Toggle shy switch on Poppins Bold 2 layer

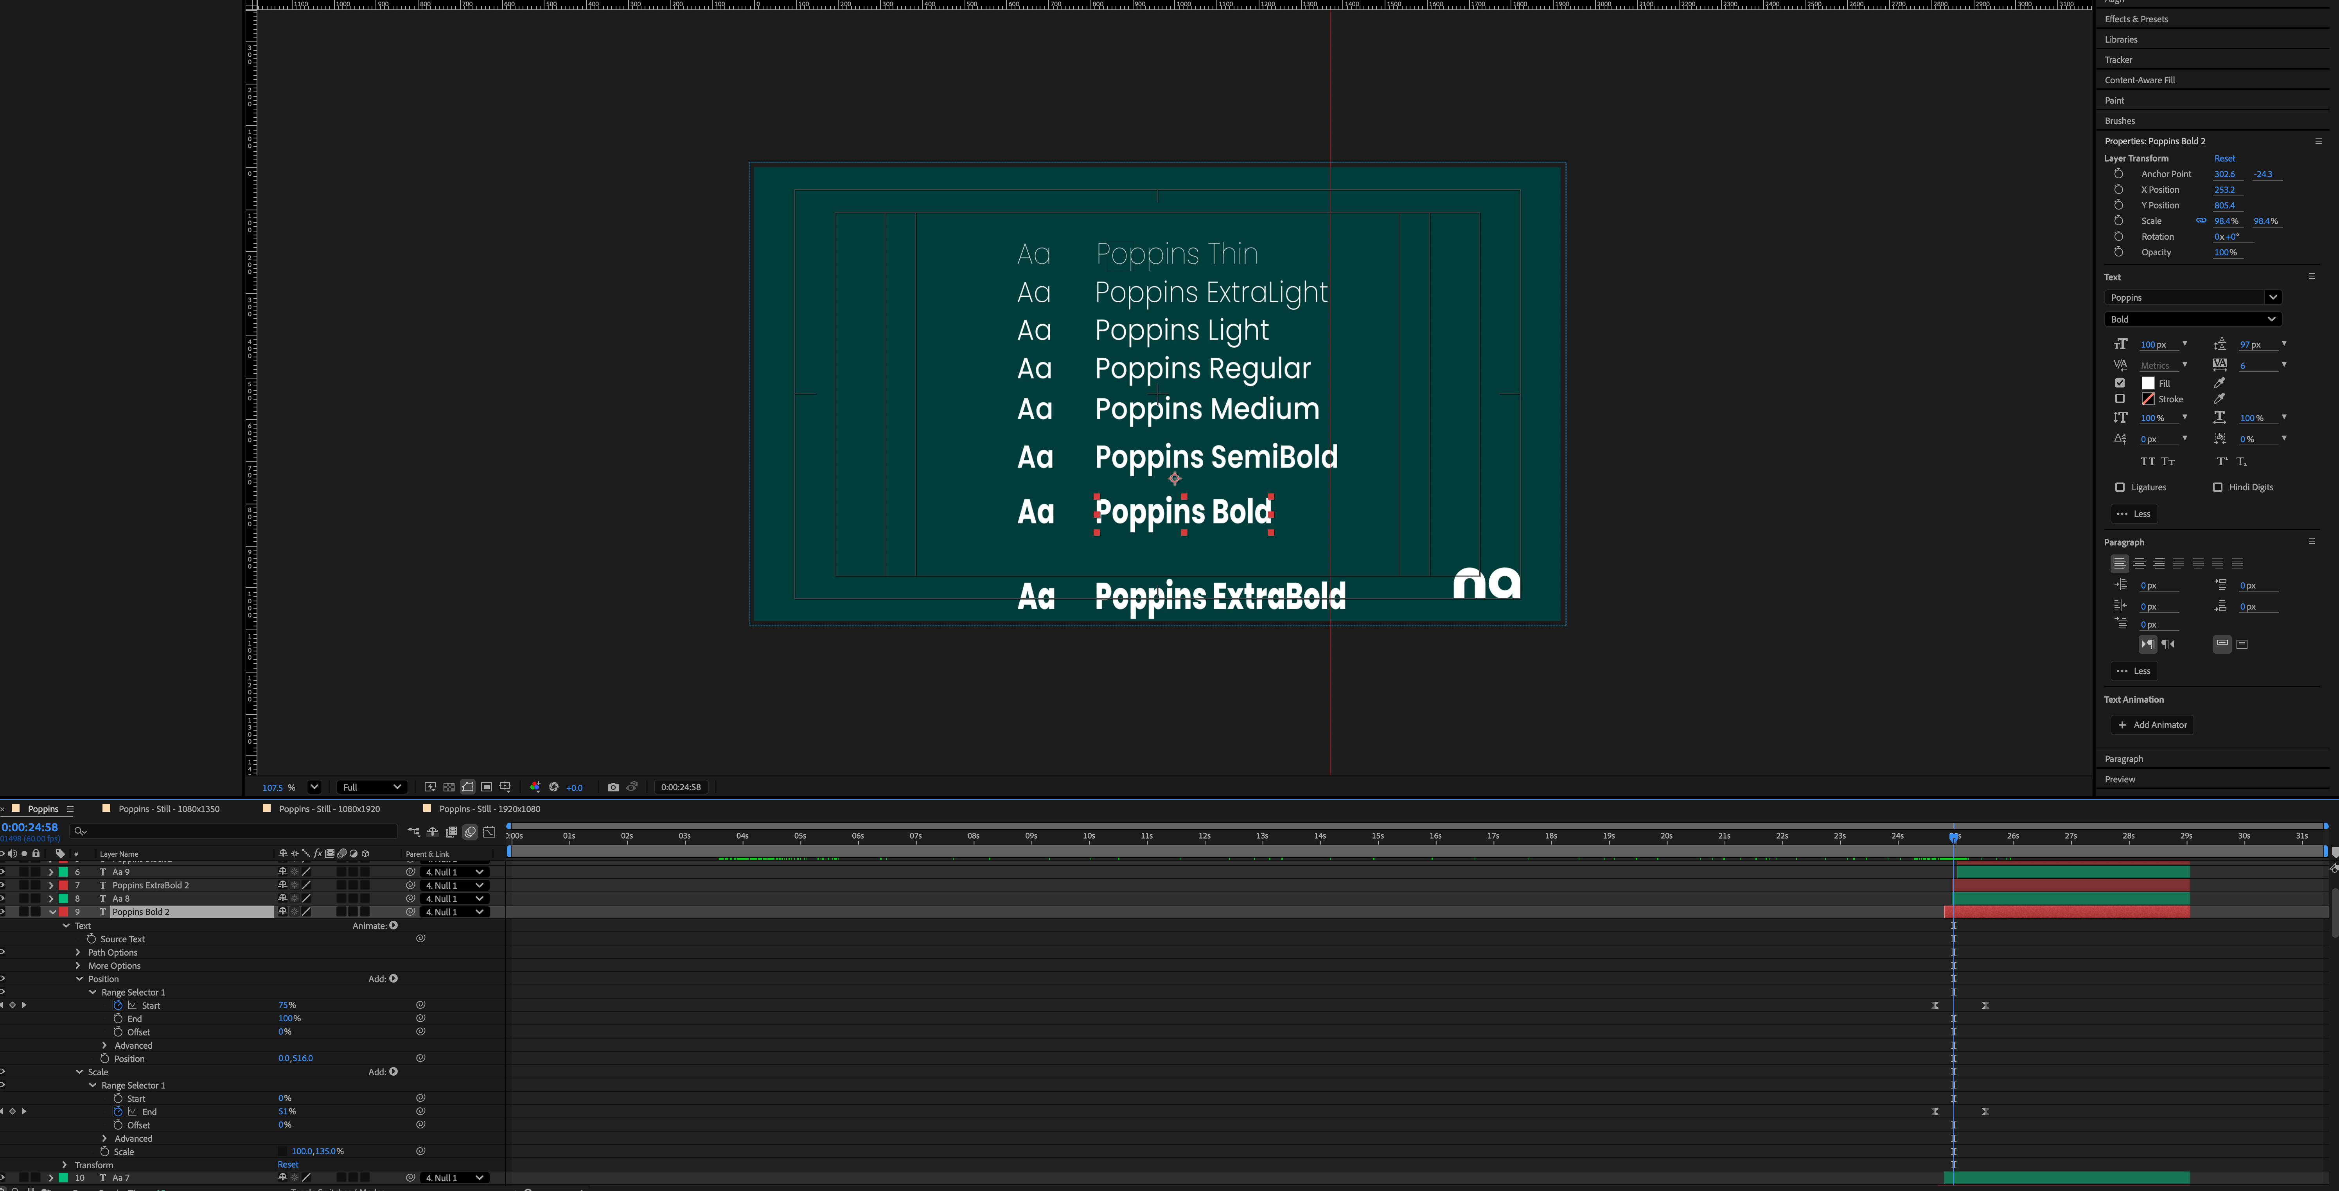pos(282,911)
